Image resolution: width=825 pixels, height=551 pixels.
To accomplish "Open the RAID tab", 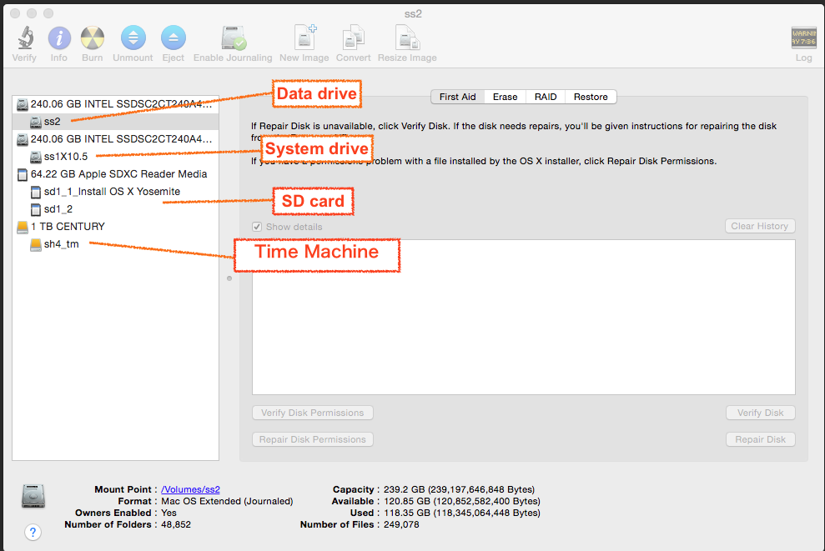I will point(546,97).
